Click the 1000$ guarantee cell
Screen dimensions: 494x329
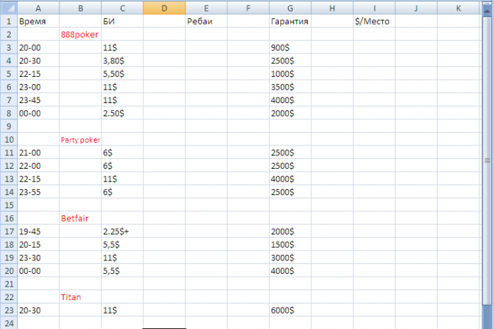290,73
